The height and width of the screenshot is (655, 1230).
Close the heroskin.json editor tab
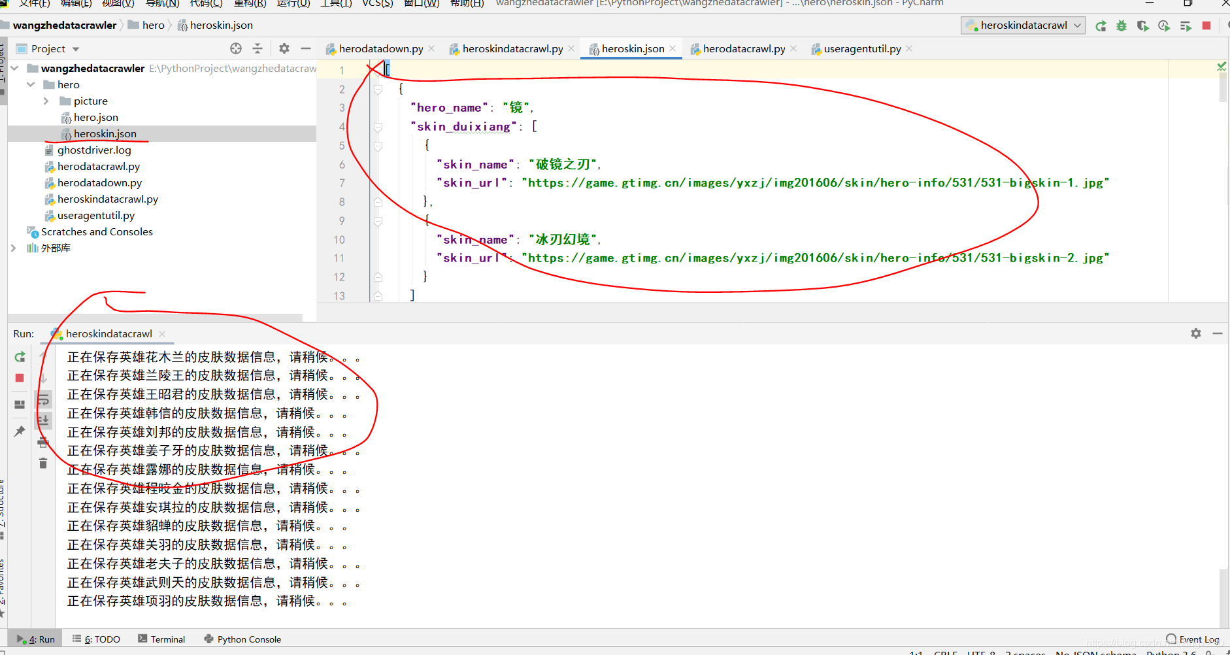point(673,48)
